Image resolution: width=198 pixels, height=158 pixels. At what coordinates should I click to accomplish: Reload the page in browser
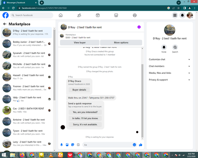point(13,8)
